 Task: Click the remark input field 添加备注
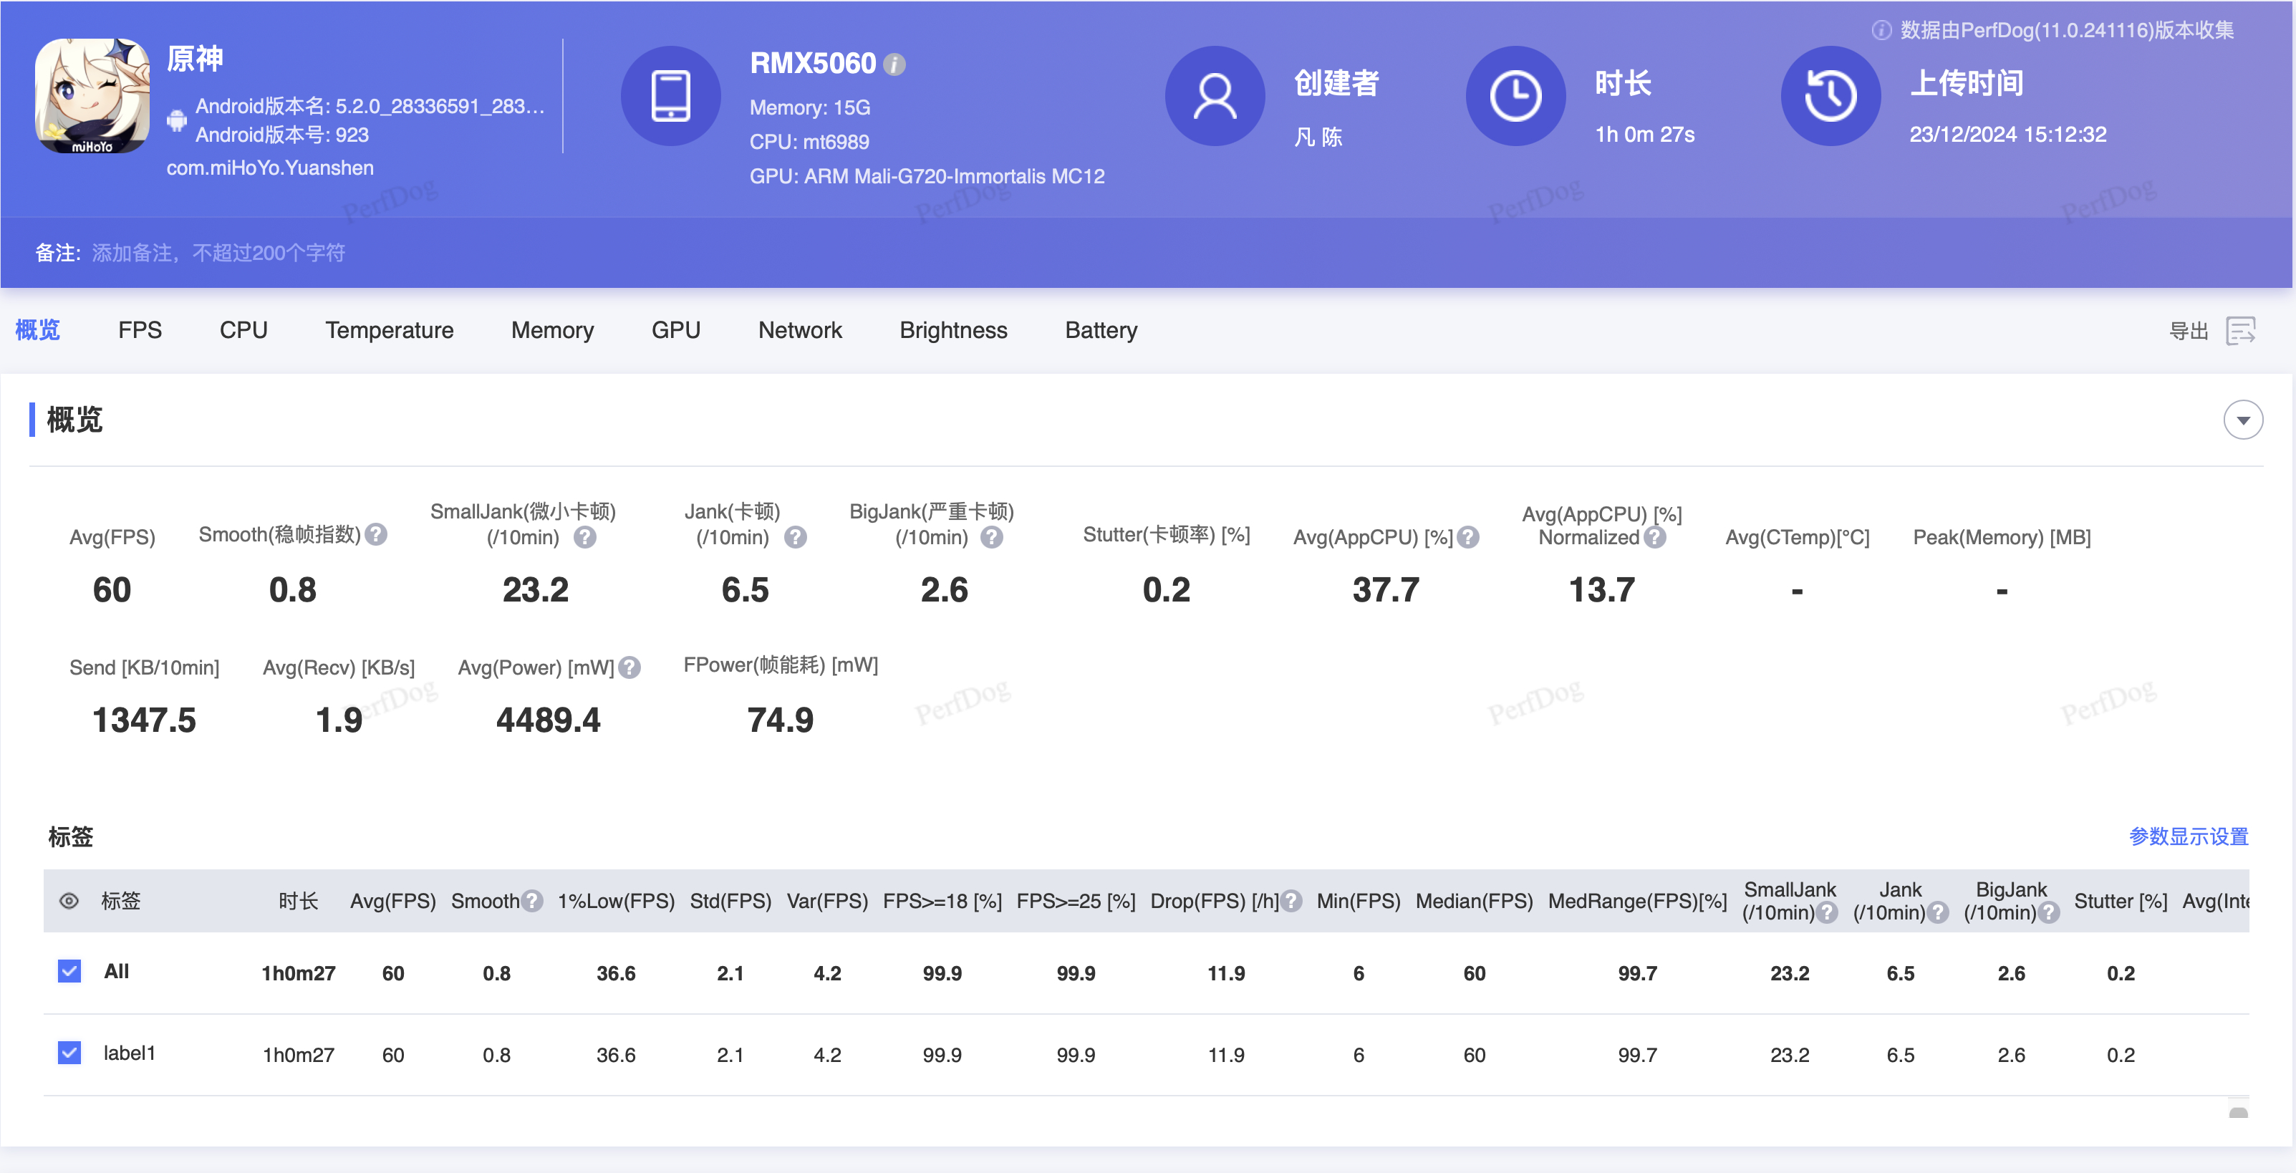(218, 253)
